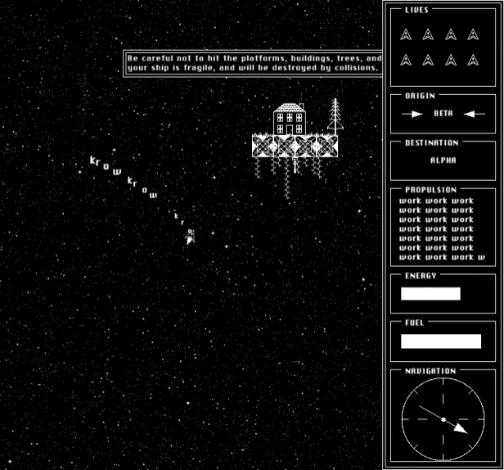Click the bottom-right ship icon in Lives
Screen dimensions: 504x470
(x=473, y=60)
